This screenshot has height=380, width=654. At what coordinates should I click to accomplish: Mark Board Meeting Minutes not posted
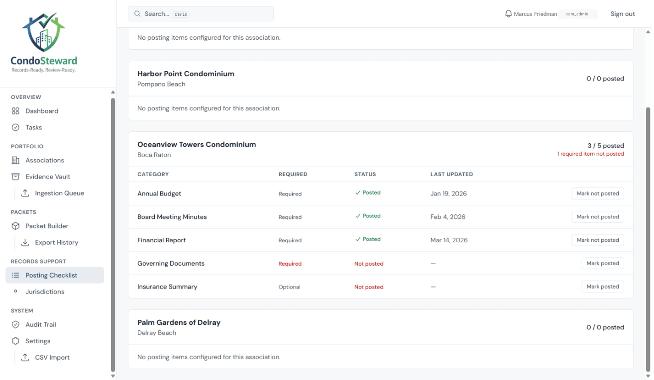pos(597,217)
